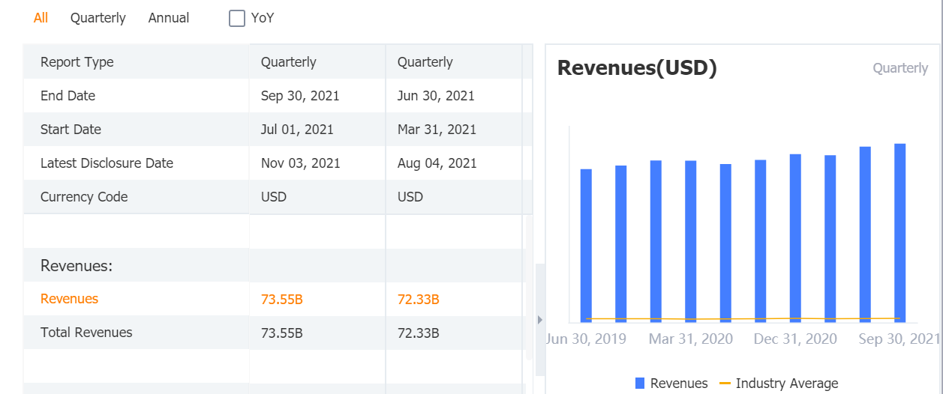Screen dimensions: 943x394
Task: Click the orange Revenues row label
Action: coord(69,299)
